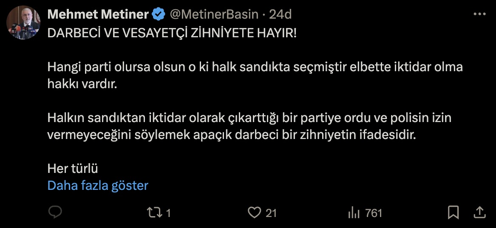
Task: Open view analytics via the bar chart icon
Action: 354,213
